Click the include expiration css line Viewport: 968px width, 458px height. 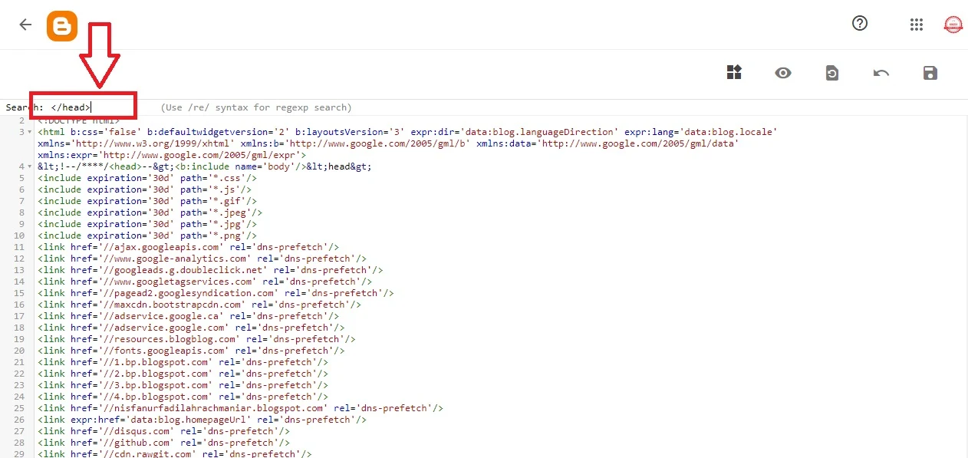[x=146, y=177]
